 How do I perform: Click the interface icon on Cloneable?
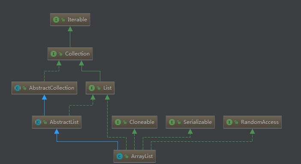(x=118, y=122)
